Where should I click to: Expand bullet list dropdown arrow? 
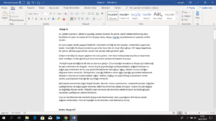click(x=74, y=14)
